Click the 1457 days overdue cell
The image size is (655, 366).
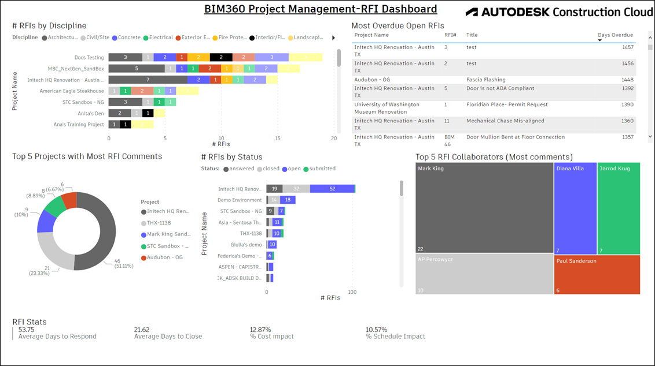tap(627, 47)
